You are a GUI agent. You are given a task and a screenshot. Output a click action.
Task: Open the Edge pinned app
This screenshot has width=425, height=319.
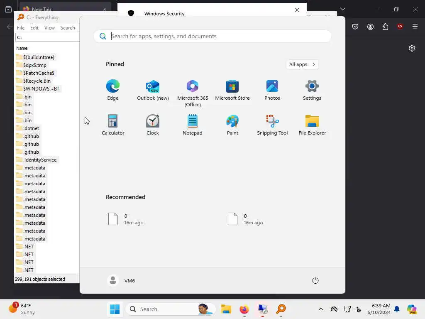tap(113, 90)
